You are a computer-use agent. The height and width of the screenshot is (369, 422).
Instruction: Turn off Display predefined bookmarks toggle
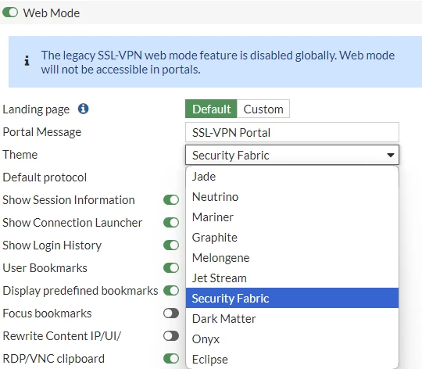[171, 290]
